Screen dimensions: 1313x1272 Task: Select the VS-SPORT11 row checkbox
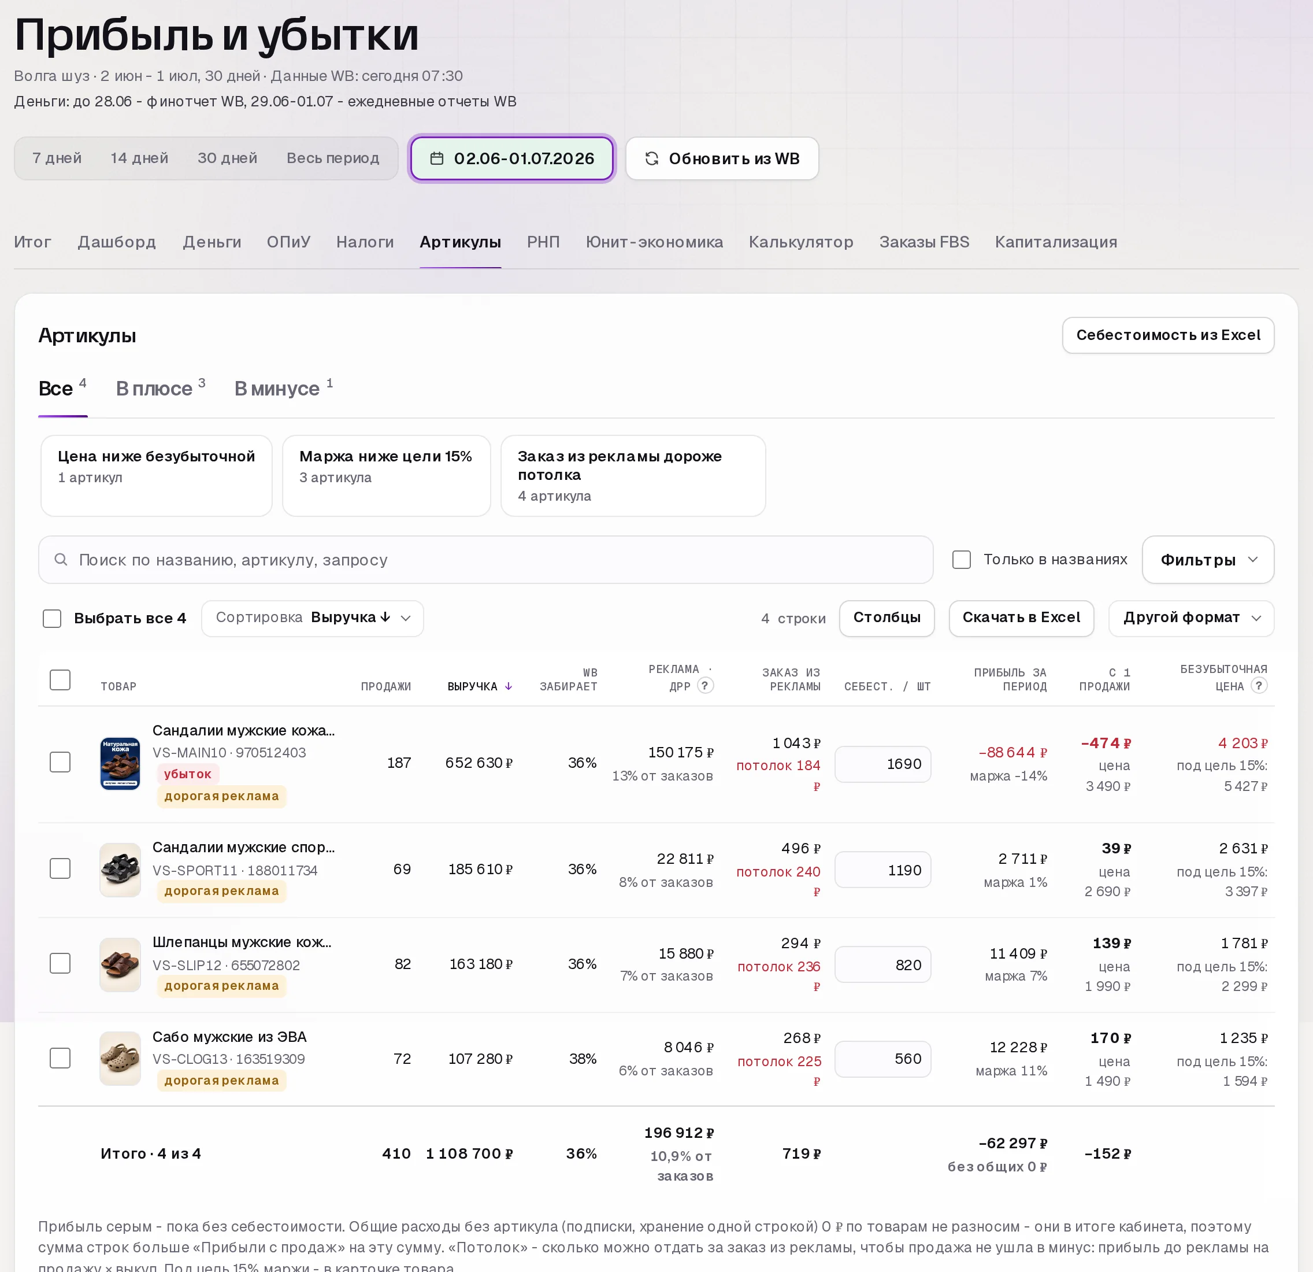coord(60,868)
